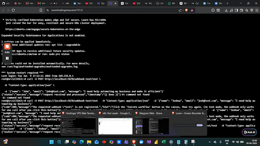The height and width of the screenshot is (146, 260).
Task: Open Microsoft Teams from taskbar
Action: coord(126,142)
